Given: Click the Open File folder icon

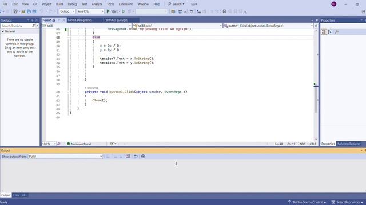Looking at the screenshot, I should click(x=23, y=11).
